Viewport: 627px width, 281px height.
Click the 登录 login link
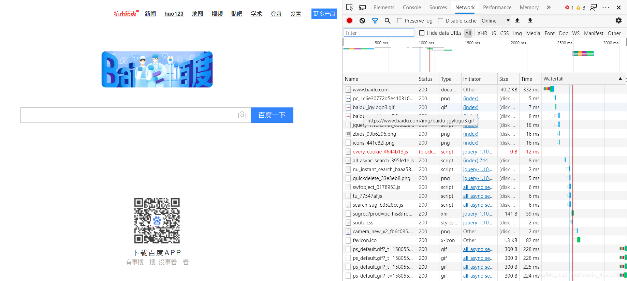[276, 14]
